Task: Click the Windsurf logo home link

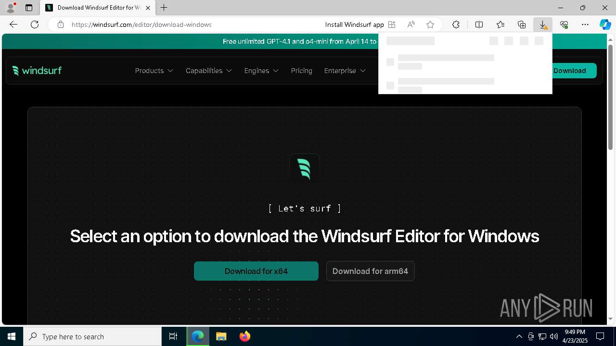Action: coord(37,71)
